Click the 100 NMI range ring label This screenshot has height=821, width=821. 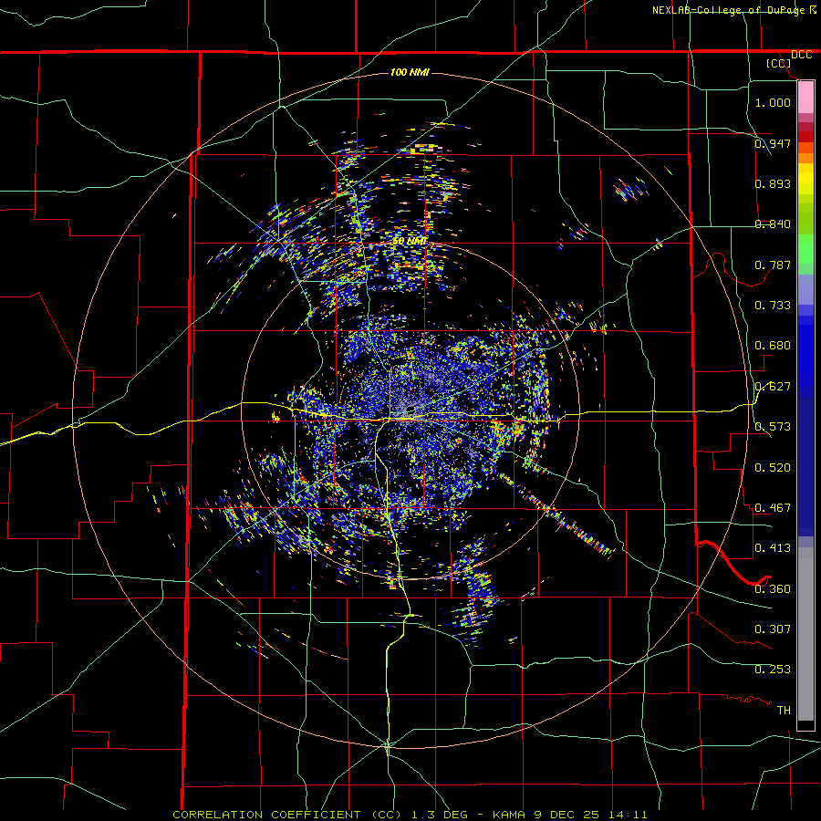click(x=410, y=72)
